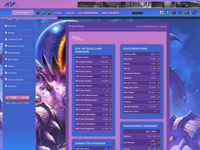Screen dimensions: 200x150
Task: Click the green icon beside Rage per turn
Action: point(159,88)
